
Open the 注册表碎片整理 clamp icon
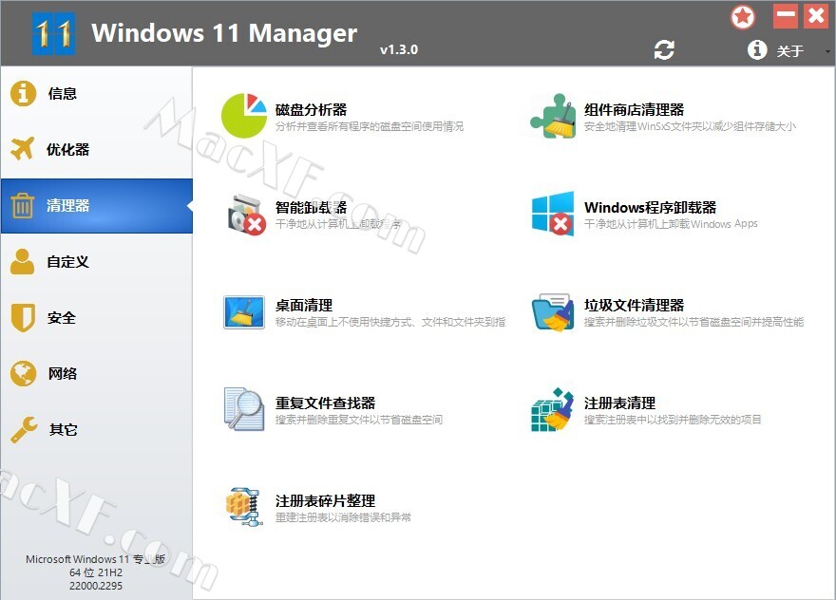[244, 507]
